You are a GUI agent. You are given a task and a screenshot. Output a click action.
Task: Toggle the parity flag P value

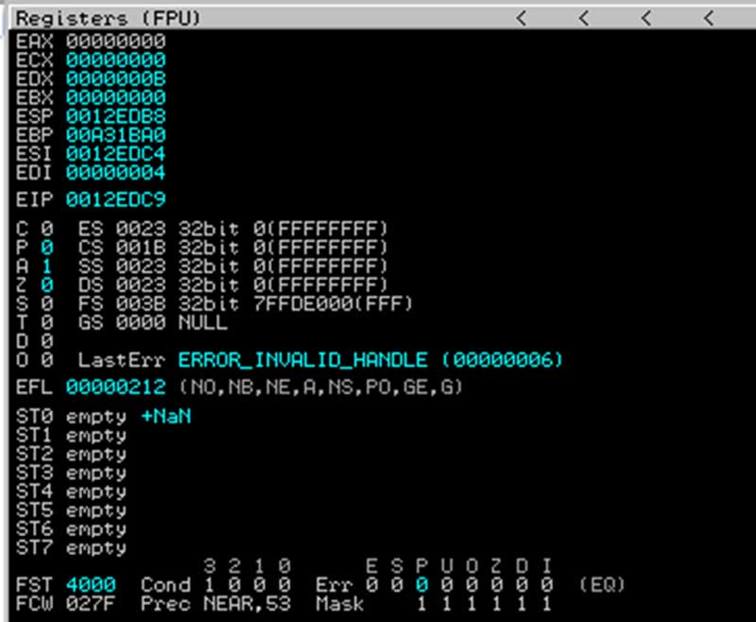click(x=47, y=248)
